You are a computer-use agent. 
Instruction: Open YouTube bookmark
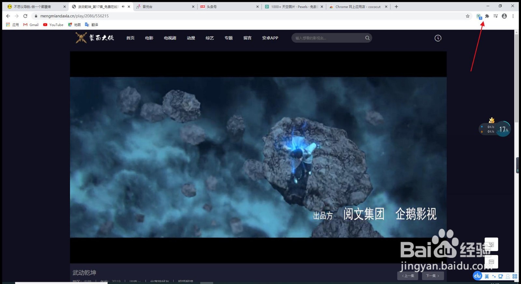point(53,25)
